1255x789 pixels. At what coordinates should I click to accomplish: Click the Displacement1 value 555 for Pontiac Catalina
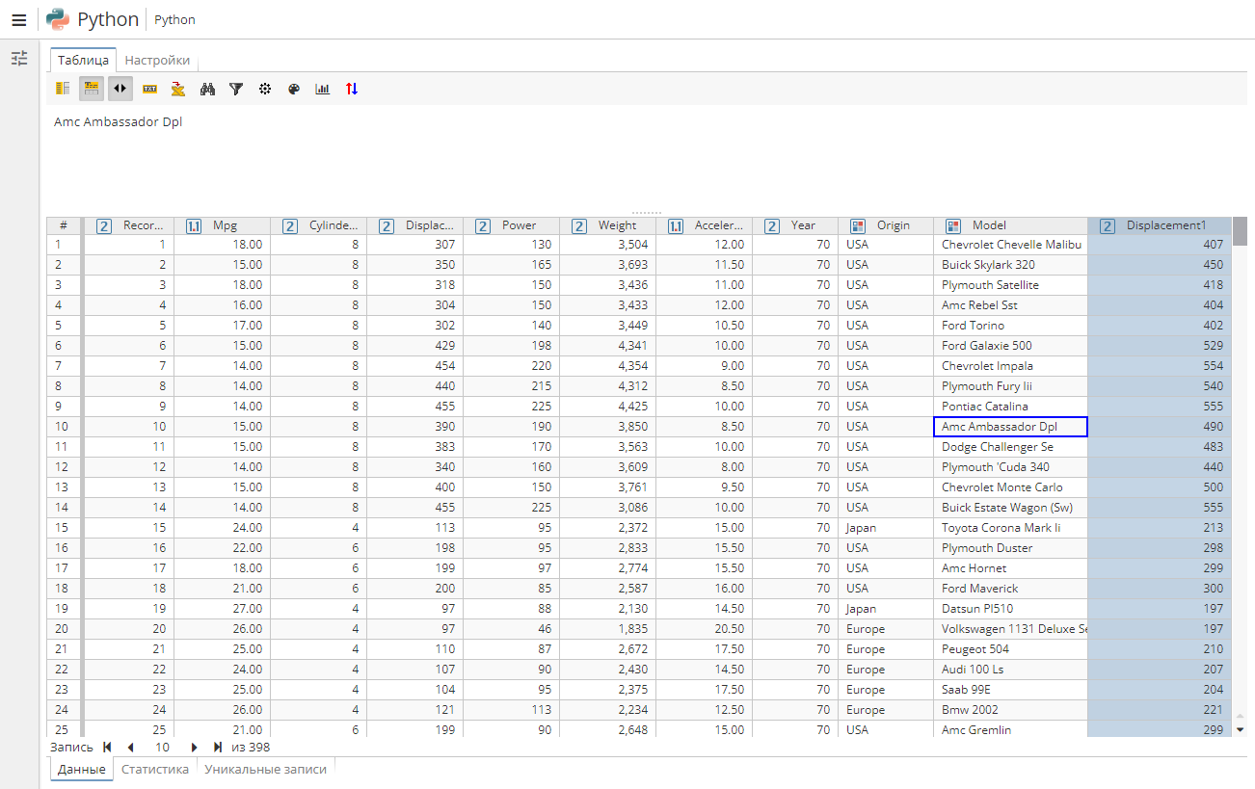click(x=1160, y=407)
